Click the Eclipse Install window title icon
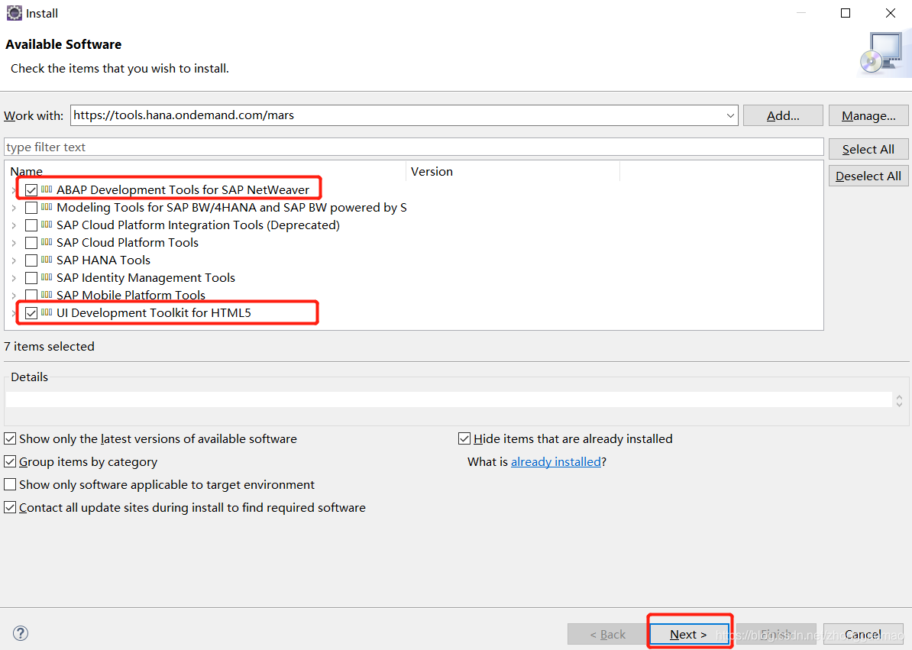This screenshot has height=650, width=912. coord(14,13)
